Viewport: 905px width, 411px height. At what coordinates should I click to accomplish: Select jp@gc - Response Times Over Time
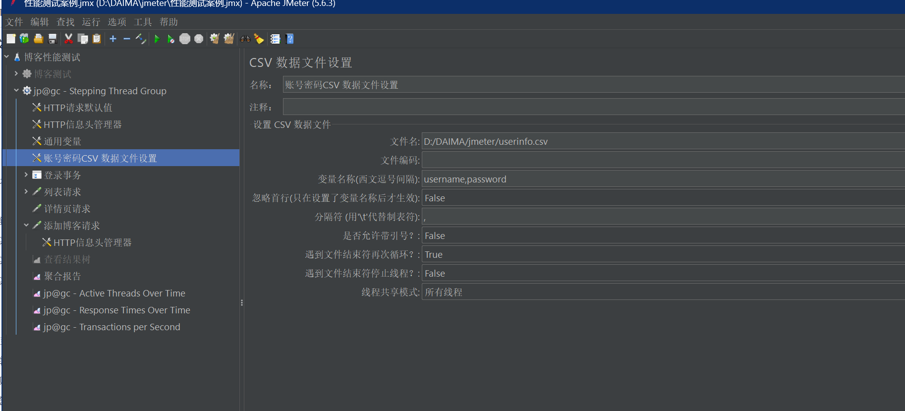pos(116,310)
